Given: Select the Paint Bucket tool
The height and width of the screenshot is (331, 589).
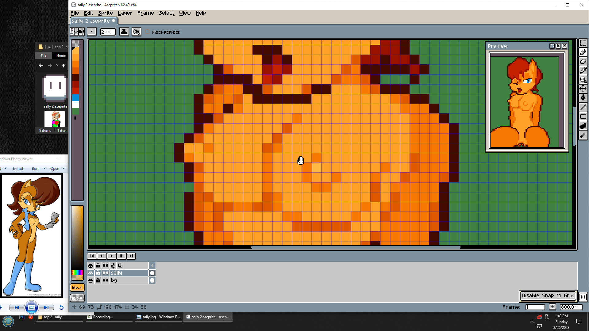Looking at the screenshot, I should (x=583, y=98).
